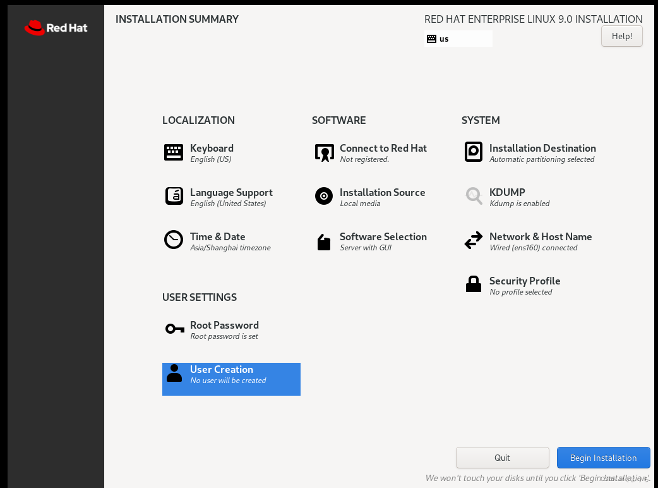Click the Red Hat logo
This screenshot has height=488, width=658.
pos(56,28)
